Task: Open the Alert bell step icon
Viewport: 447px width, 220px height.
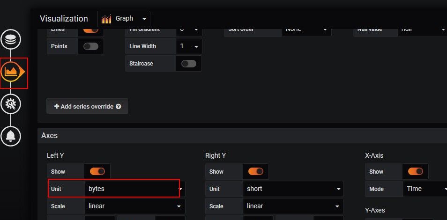Action: [x=11, y=137]
